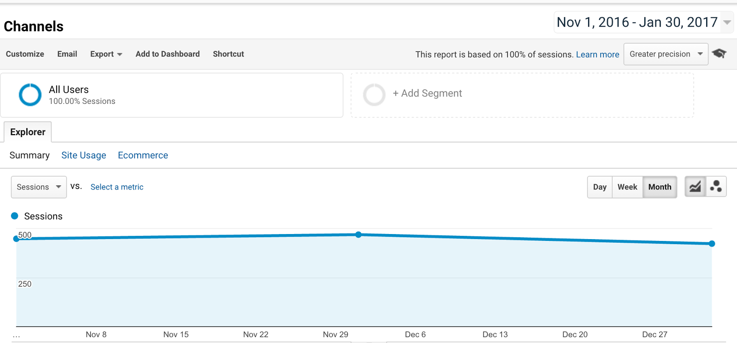Switch to line chart view icon
Image resolution: width=737 pixels, height=343 pixels.
click(695, 187)
